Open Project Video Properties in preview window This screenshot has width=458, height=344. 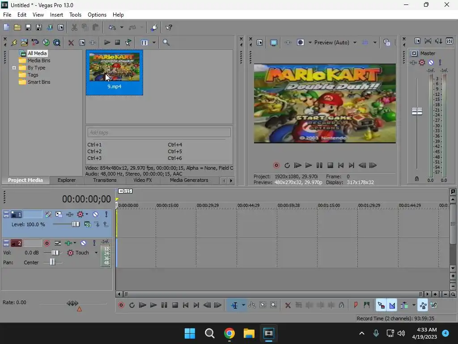click(x=260, y=43)
